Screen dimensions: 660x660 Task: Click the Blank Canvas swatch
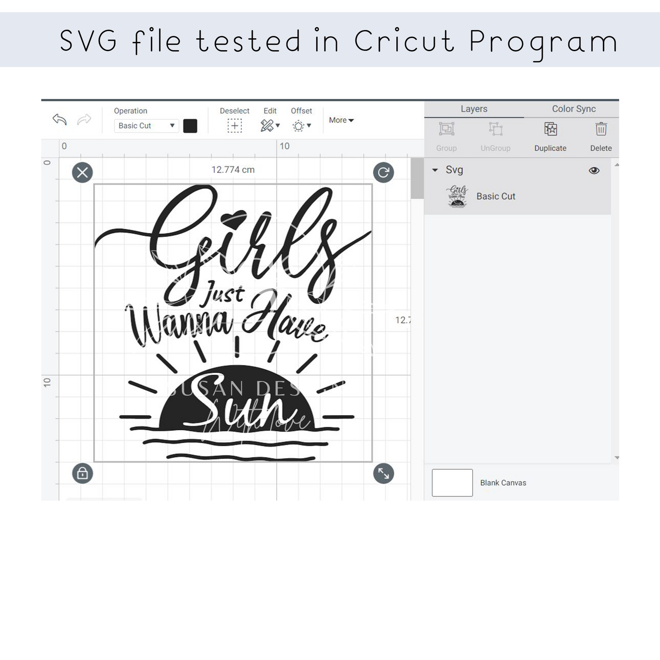tap(452, 483)
